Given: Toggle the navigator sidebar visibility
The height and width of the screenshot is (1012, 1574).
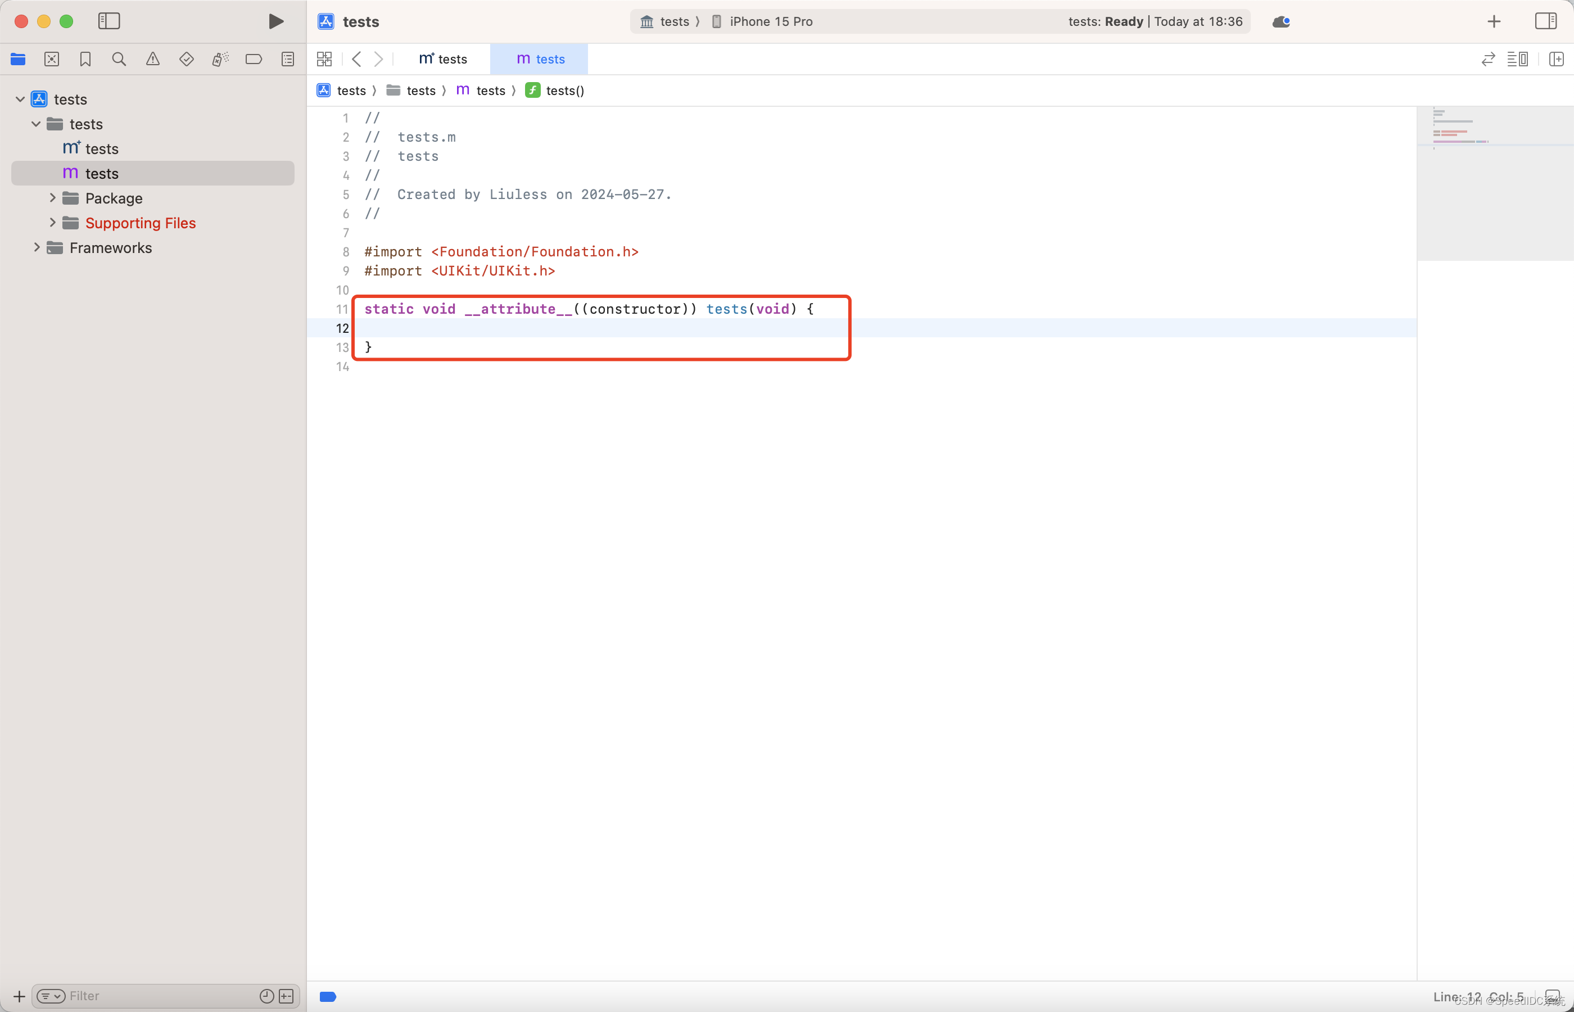Looking at the screenshot, I should pyautogui.click(x=109, y=21).
